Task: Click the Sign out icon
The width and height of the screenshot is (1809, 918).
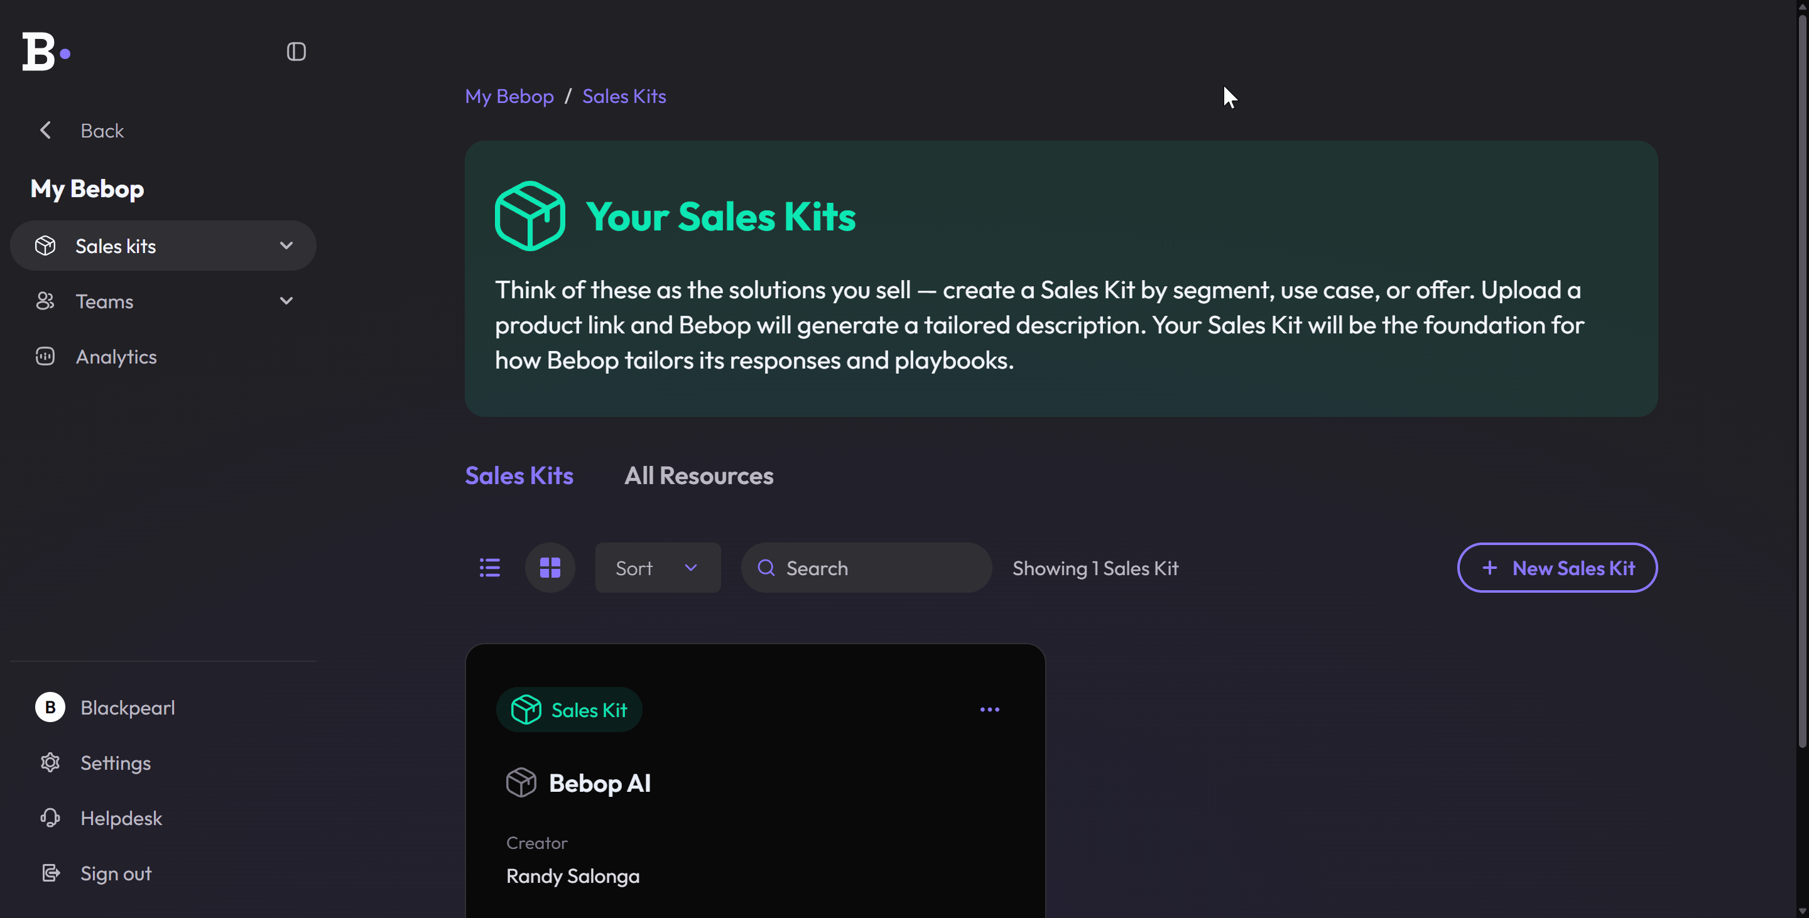Action: [x=50, y=873]
